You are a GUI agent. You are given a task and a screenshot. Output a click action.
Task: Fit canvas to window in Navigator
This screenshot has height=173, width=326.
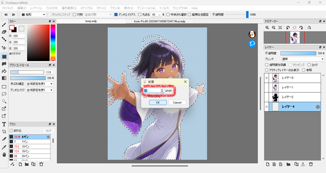[x=280, y=28]
